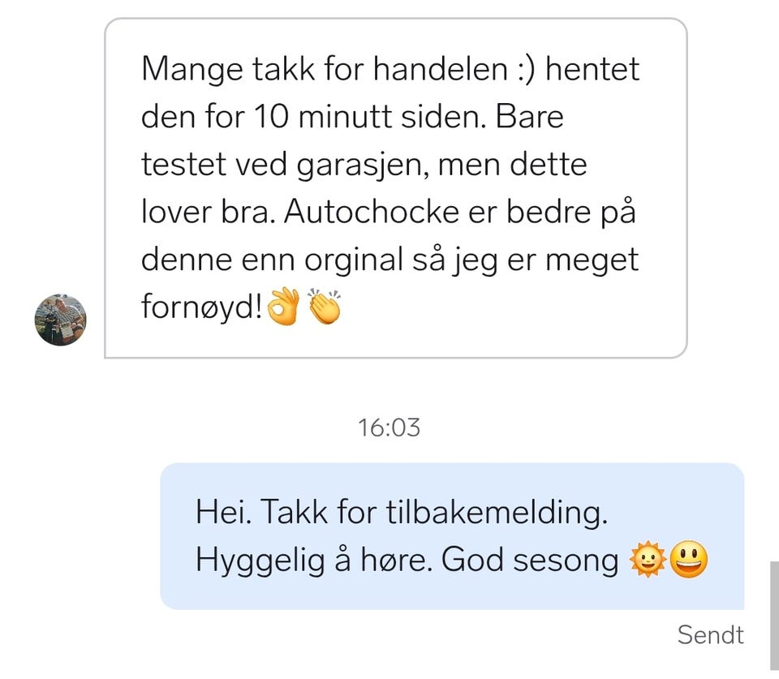Viewport: 779px width, 679px height.
Task: Click the word "fornøyd!" in received message
Action: click(x=202, y=307)
